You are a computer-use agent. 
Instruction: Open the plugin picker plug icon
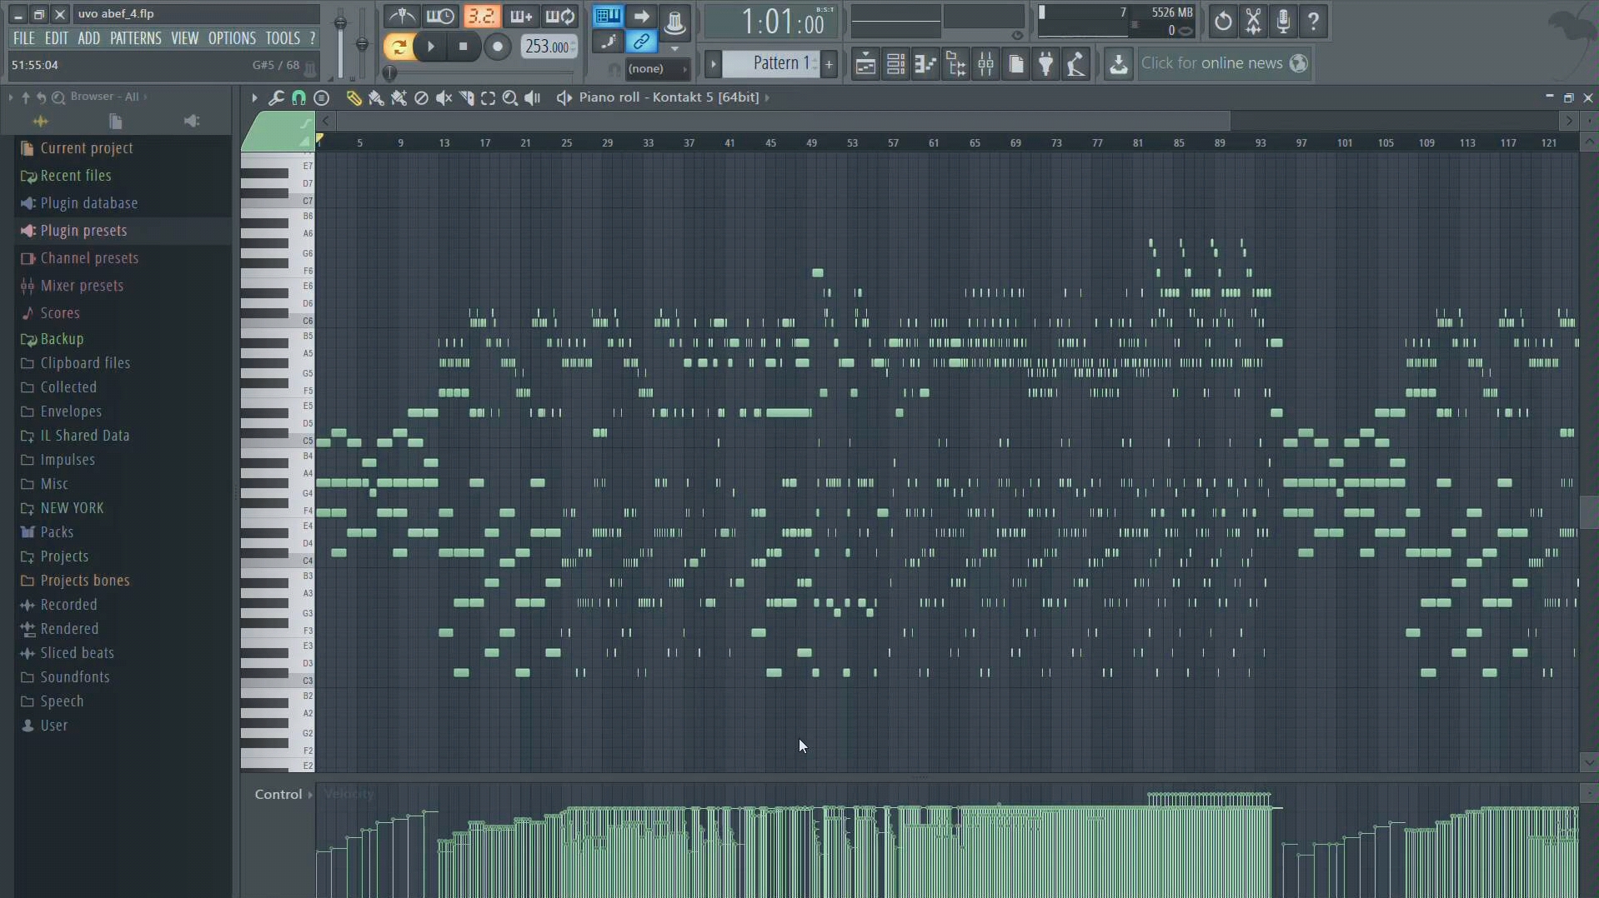1045,64
